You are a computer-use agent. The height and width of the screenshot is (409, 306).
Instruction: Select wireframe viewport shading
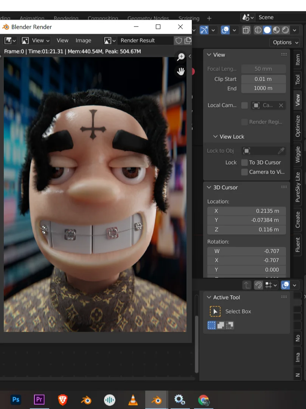tap(258, 30)
